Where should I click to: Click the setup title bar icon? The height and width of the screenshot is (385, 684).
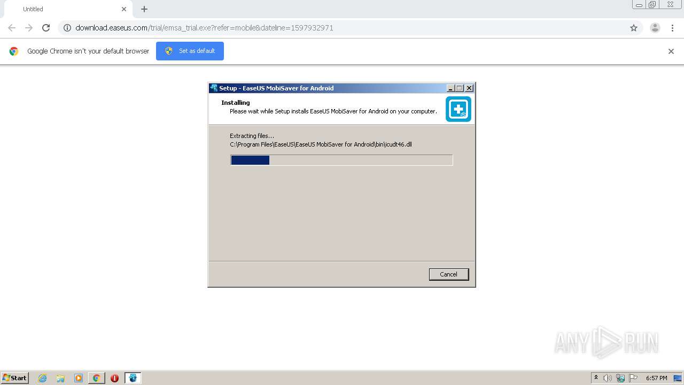(x=214, y=88)
